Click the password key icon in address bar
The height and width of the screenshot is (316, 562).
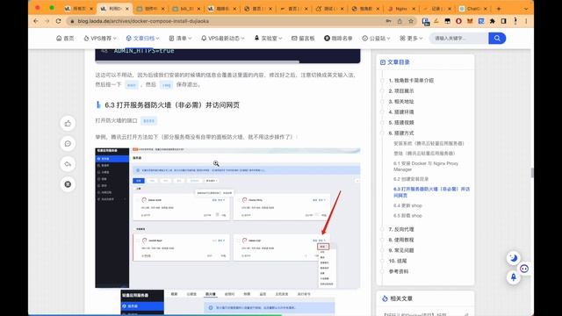click(x=388, y=21)
